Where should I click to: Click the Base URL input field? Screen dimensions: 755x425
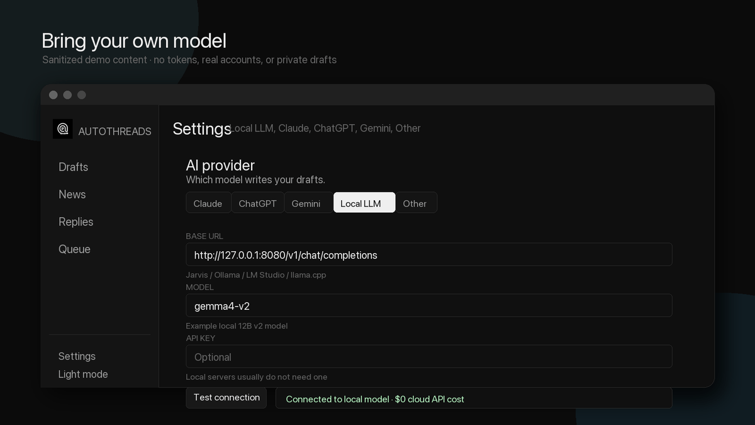[429, 254]
